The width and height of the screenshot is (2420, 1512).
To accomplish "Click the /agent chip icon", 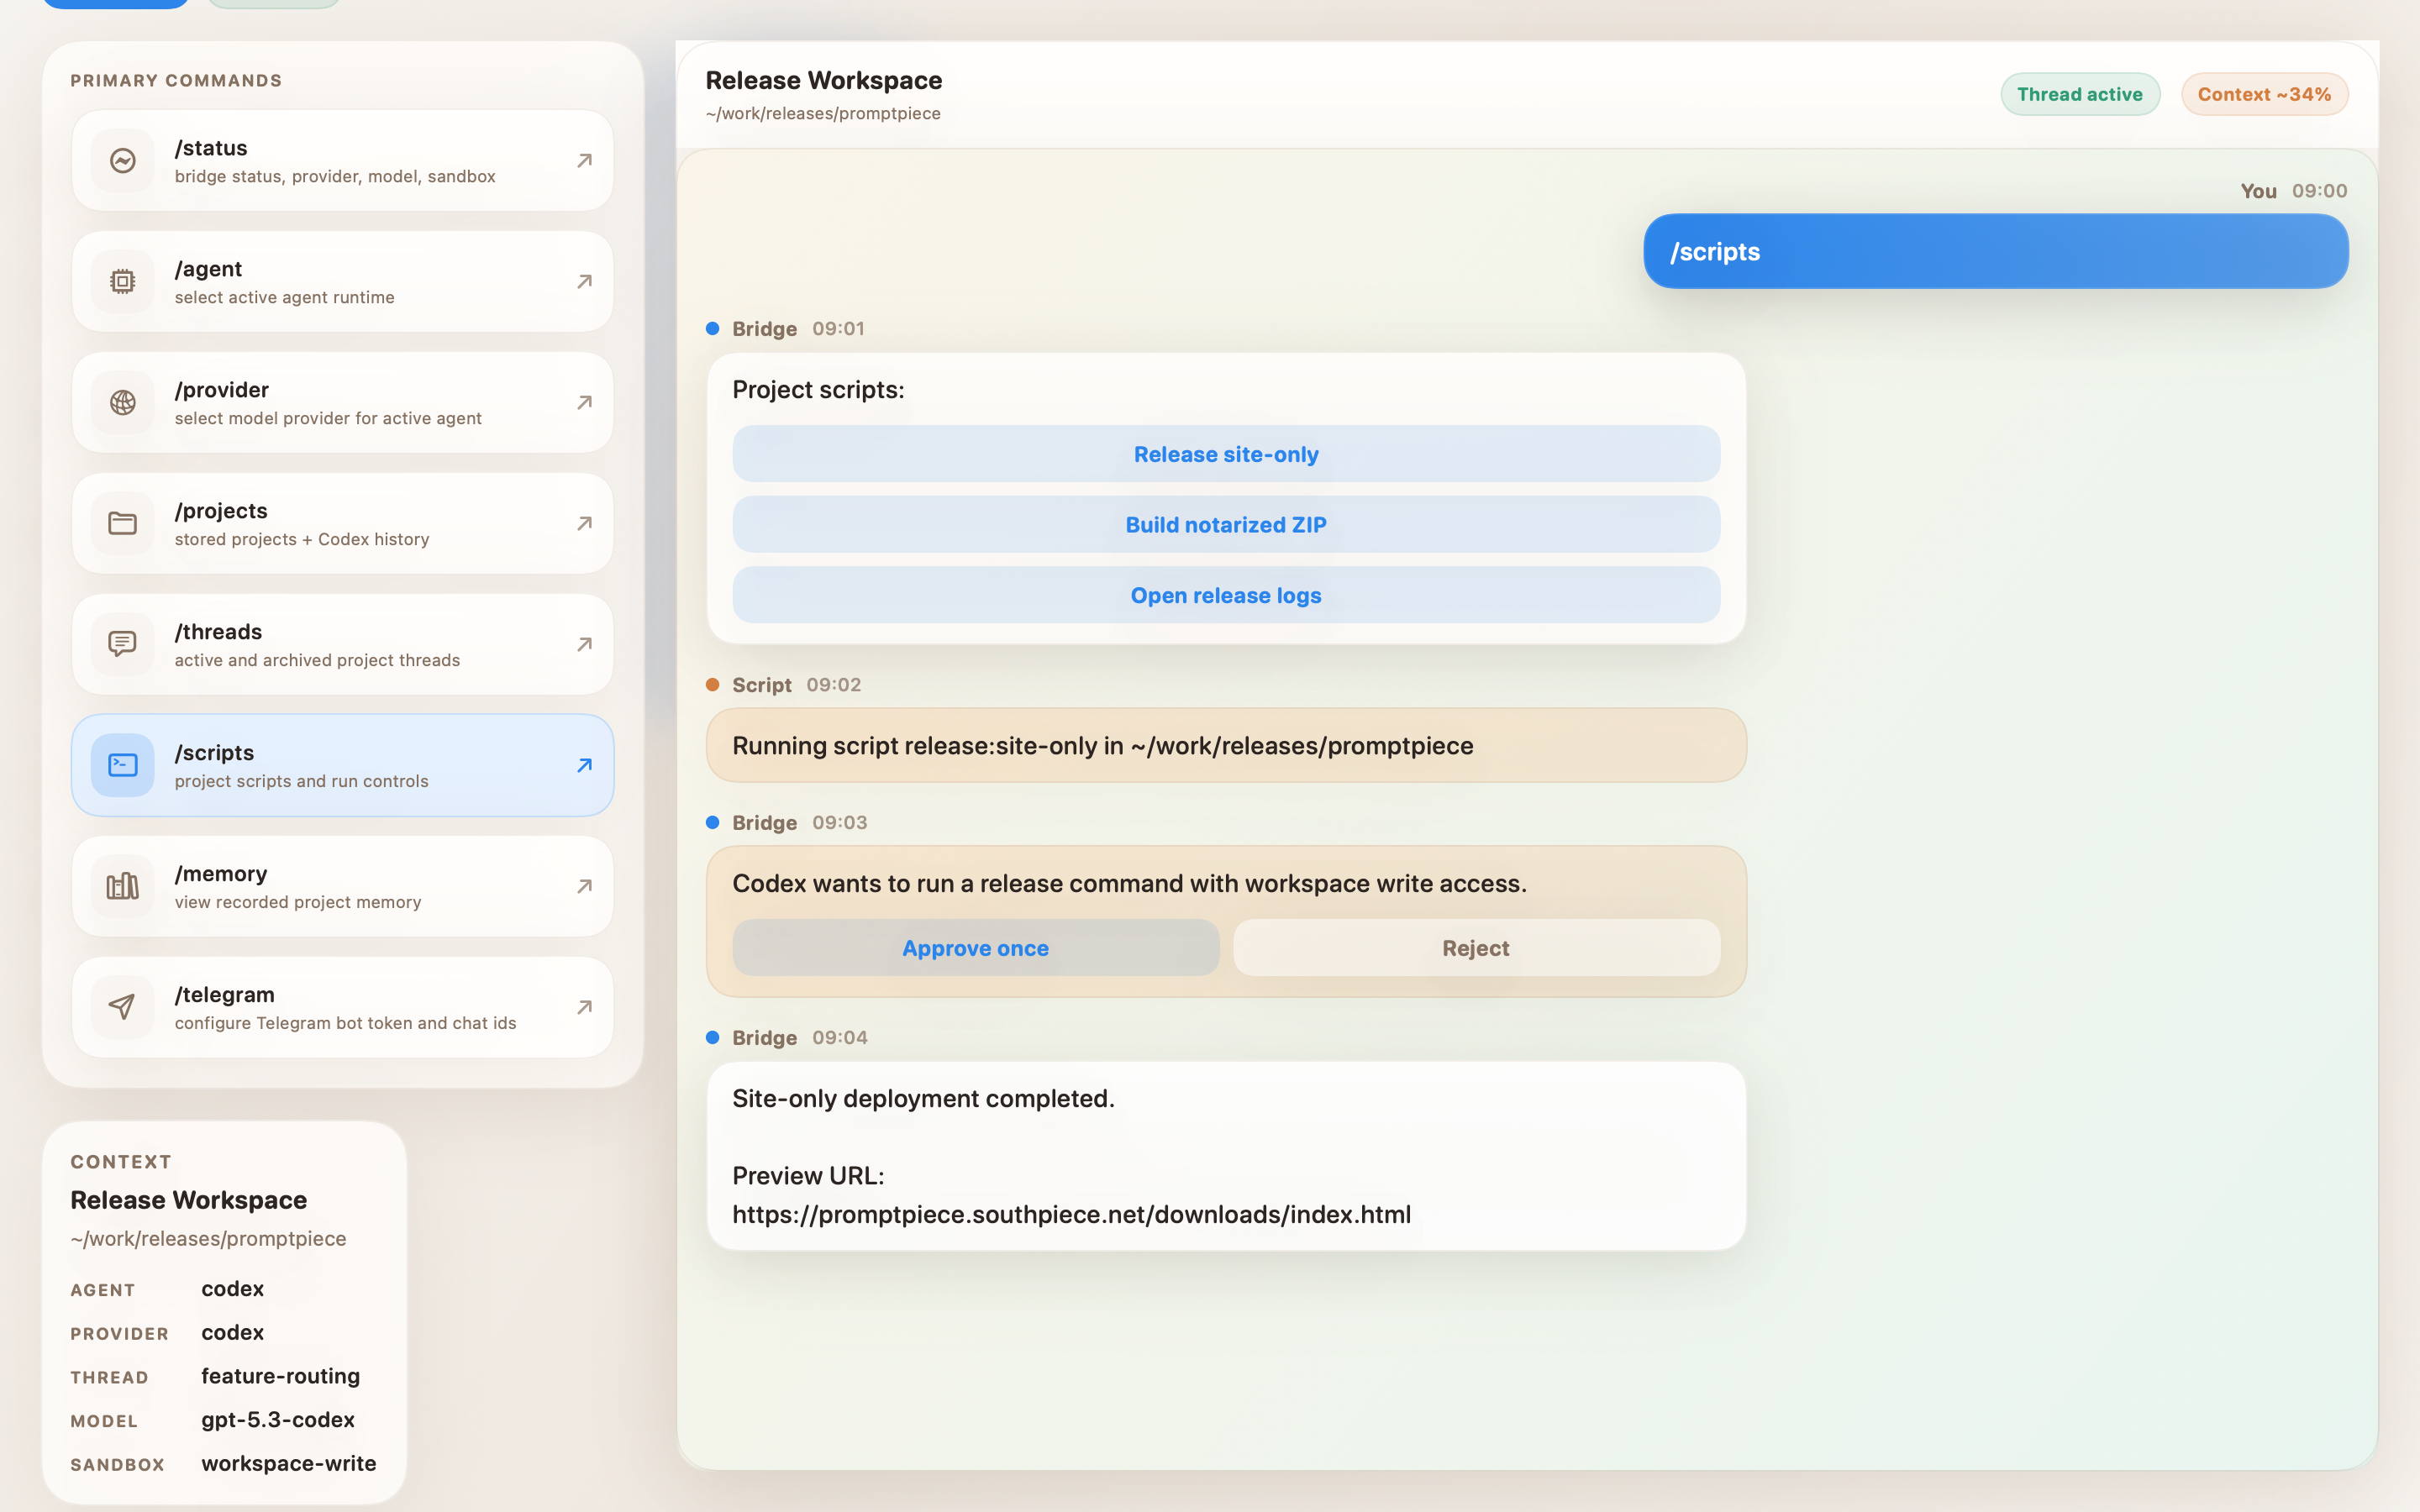I will tap(122, 281).
